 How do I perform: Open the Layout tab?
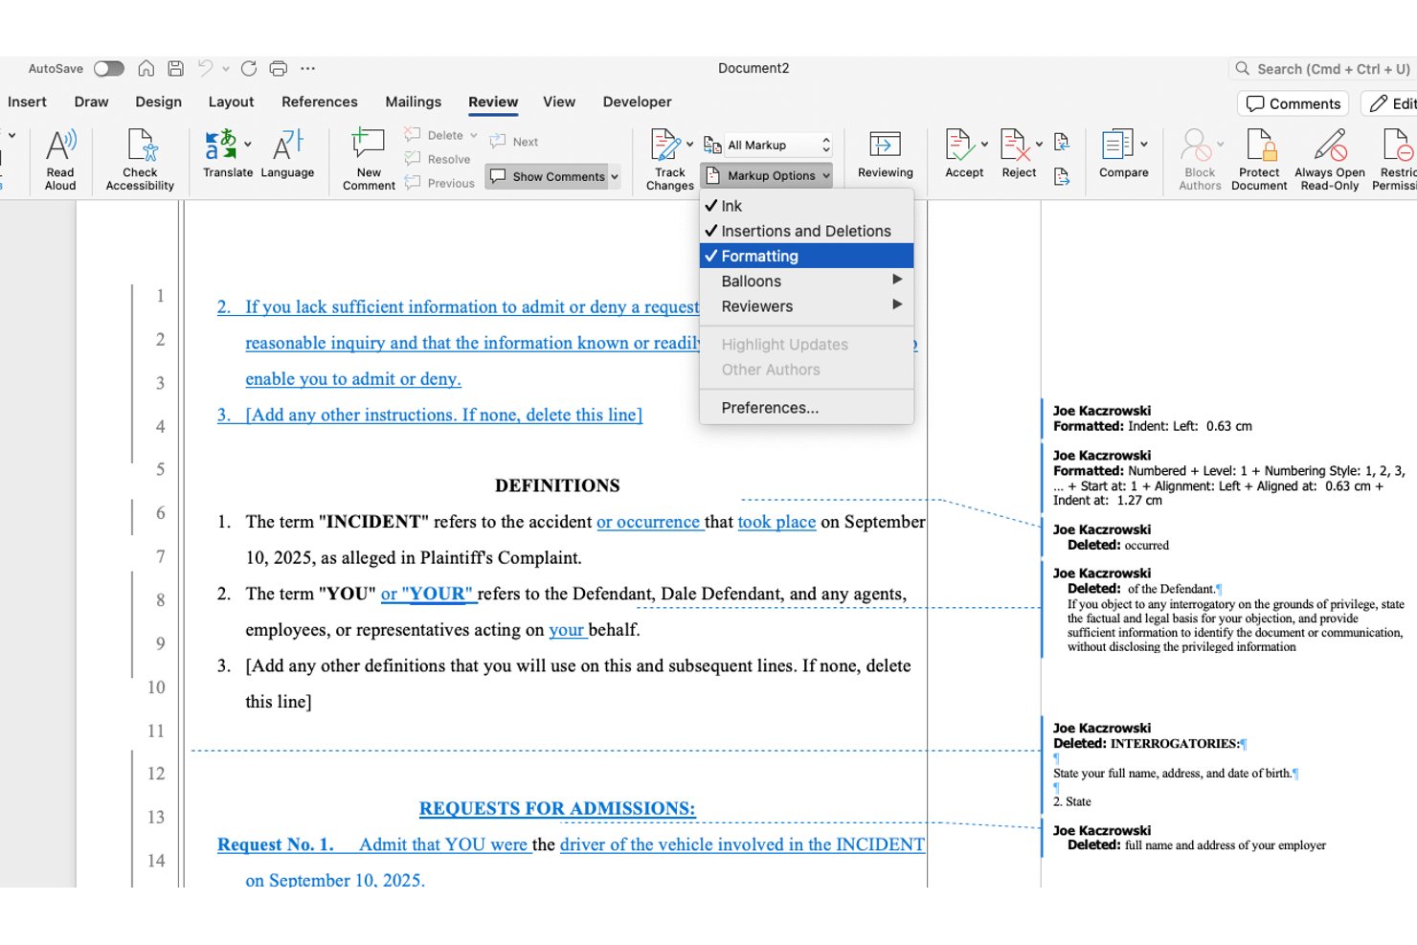[232, 101]
